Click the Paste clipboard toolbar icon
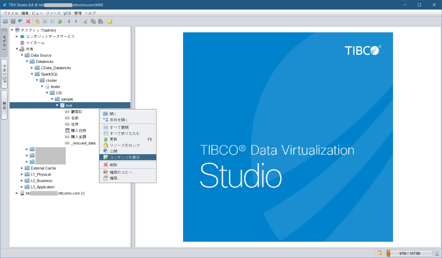This screenshot has height=258, width=442. (101, 22)
